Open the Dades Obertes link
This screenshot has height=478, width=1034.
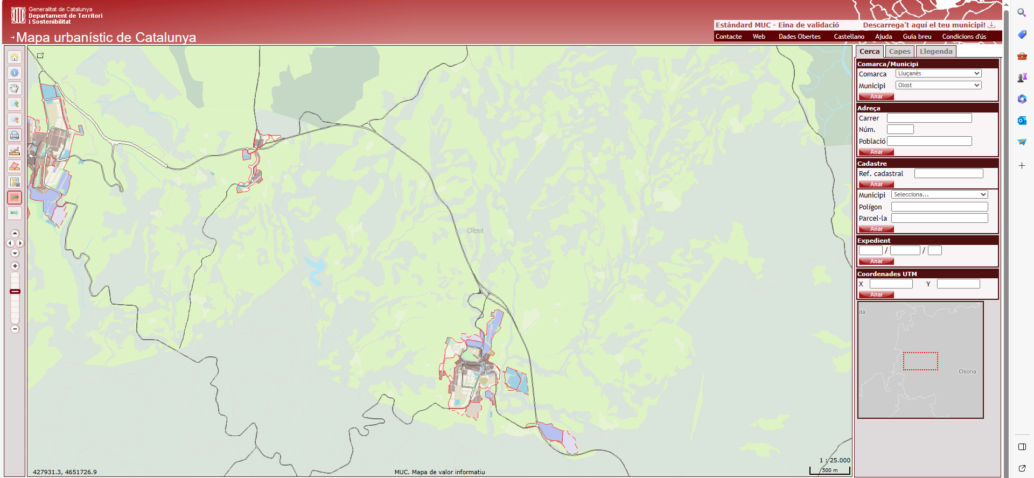tap(799, 37)
